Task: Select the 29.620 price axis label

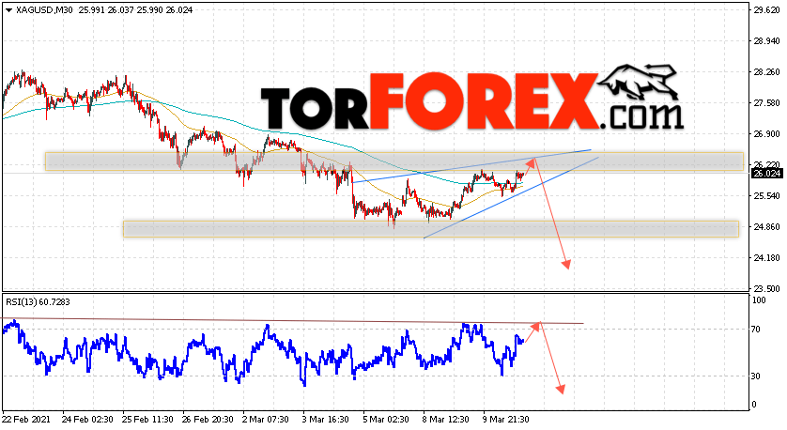Action: coord(767,10)
